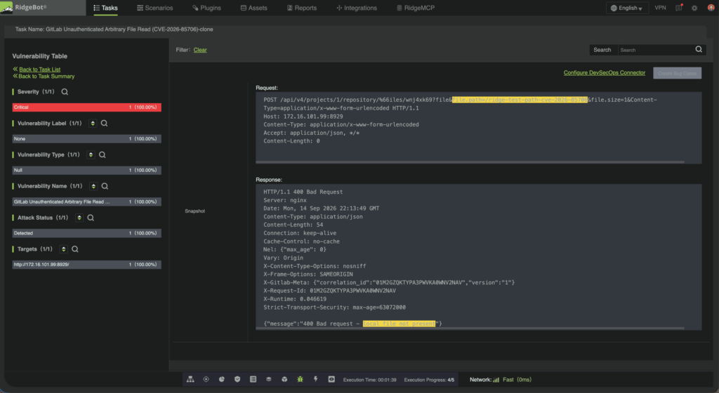719x393 pixels.
Task: Toggle sort order for Attack Status
Action: (79, 218)
